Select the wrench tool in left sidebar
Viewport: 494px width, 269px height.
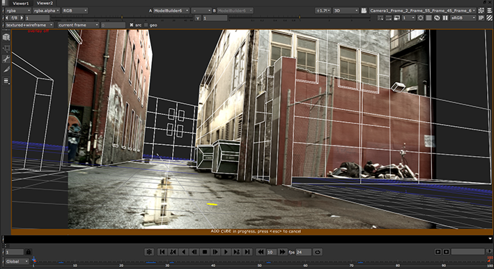(x=6, y=59)
